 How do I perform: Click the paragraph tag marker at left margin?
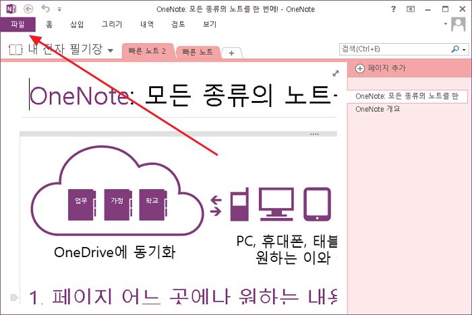click(x=14, y=297)
